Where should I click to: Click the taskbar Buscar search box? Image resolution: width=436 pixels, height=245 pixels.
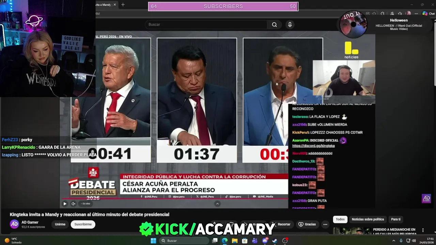(184, 241)
